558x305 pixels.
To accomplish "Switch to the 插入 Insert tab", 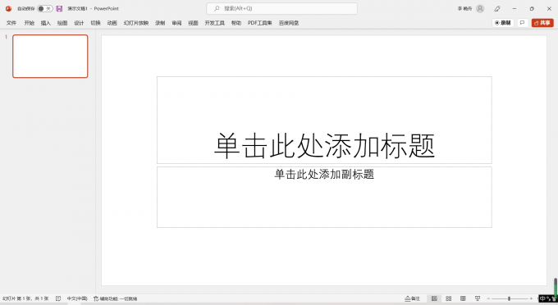I will [46, 23].
